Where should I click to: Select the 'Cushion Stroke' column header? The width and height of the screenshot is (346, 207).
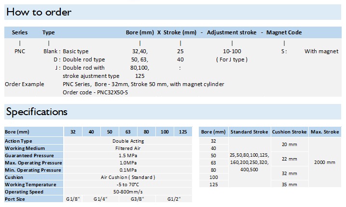pos(289,132)
